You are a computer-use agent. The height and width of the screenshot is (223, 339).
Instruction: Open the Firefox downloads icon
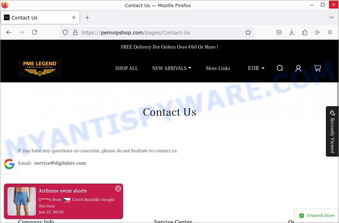[x=292, y=32]
